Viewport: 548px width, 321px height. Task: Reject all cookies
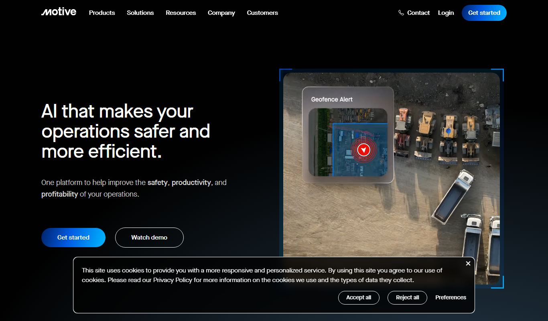tap(407, 298)
